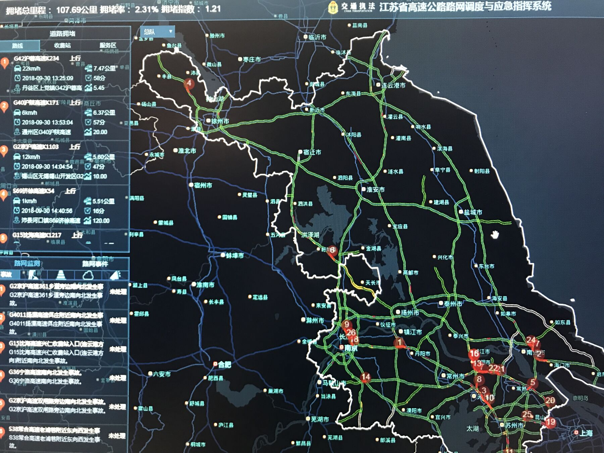Select the G2京沪高速K1103 congestion entry title

tap(36, 147)
